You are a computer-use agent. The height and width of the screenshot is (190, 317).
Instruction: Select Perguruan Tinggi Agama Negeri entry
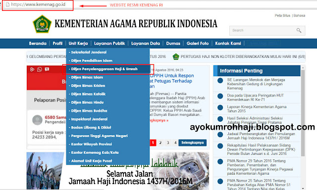[x=108, y=136]
